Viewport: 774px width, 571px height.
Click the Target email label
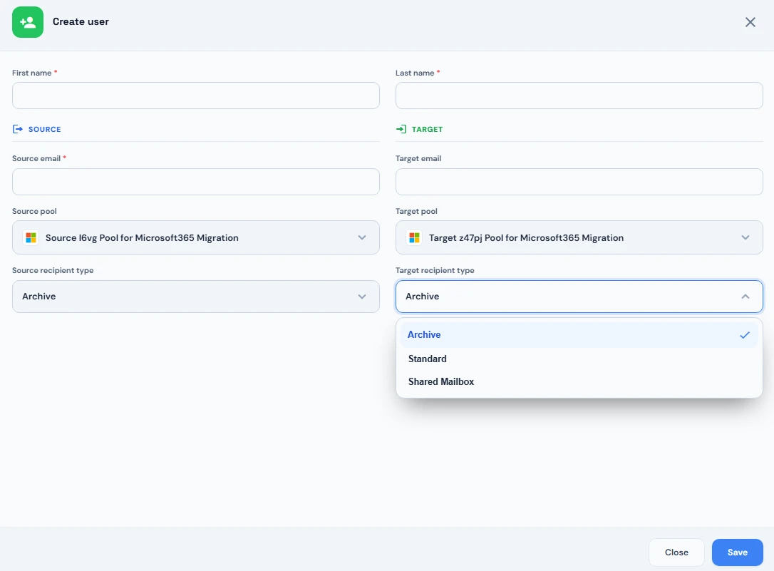[418, 158]
